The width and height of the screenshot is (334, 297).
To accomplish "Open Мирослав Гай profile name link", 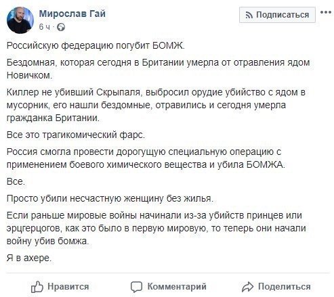I will tap(72, 14).
